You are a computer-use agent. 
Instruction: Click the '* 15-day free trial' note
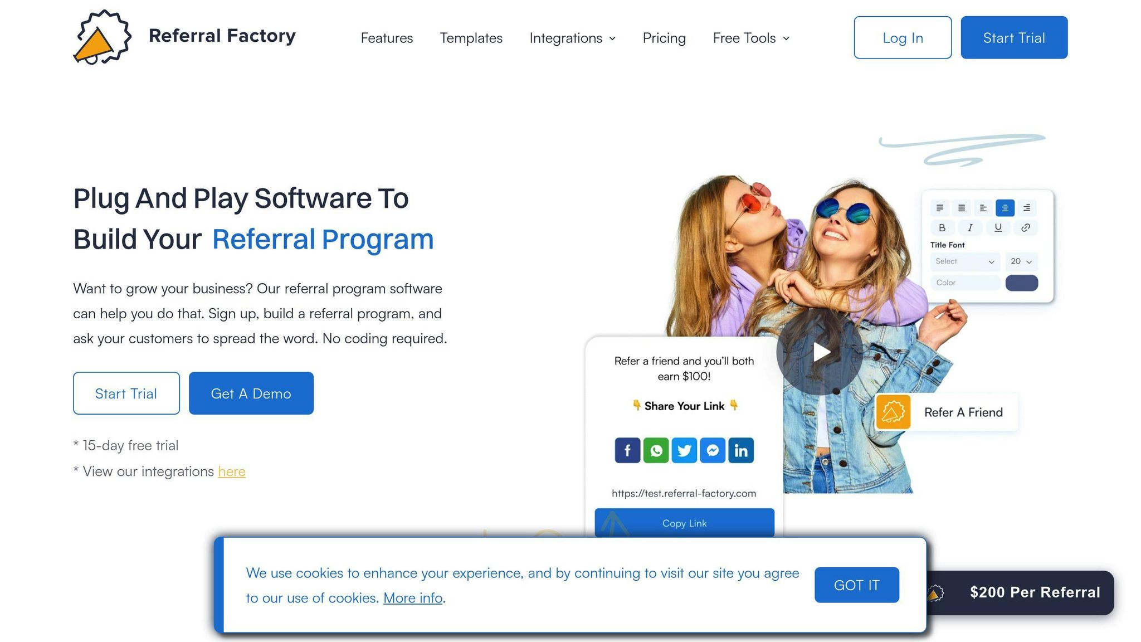(126, 445)
